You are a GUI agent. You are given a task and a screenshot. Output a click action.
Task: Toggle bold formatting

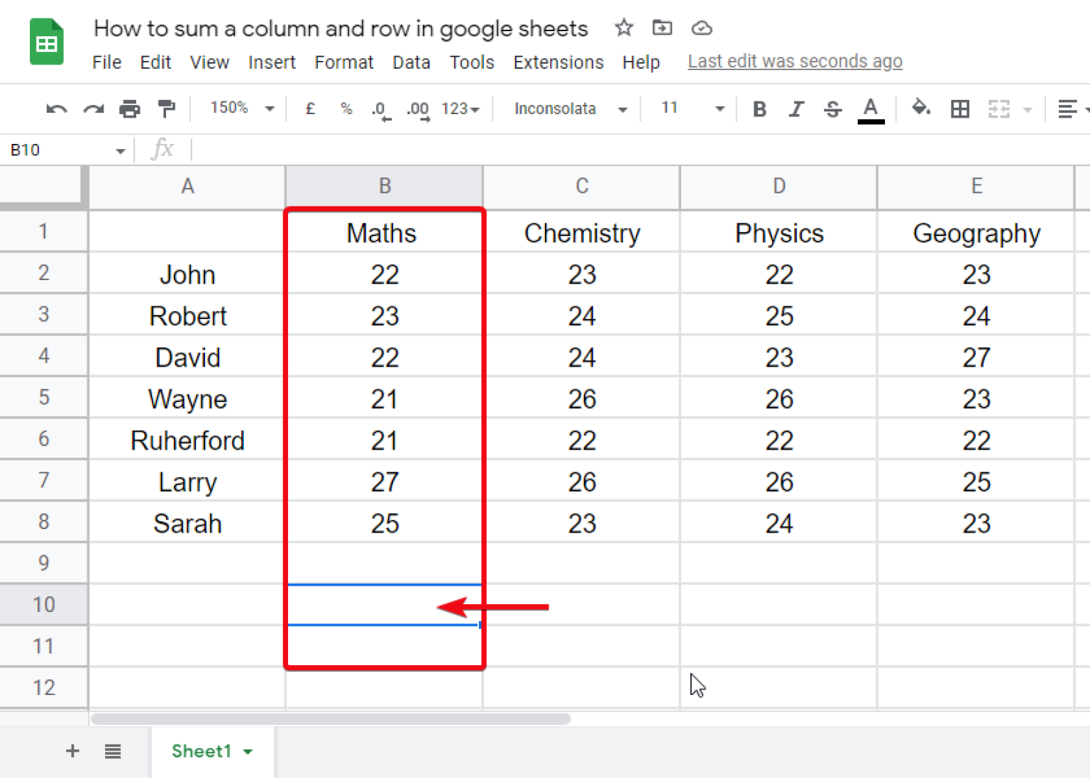point(760,109)
